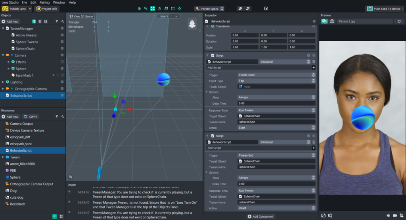The width and height of the screenshot is (406, 220).
Task: Enable the Effects object checkbox
Action: pyautogui.click(x=62, y=62)
